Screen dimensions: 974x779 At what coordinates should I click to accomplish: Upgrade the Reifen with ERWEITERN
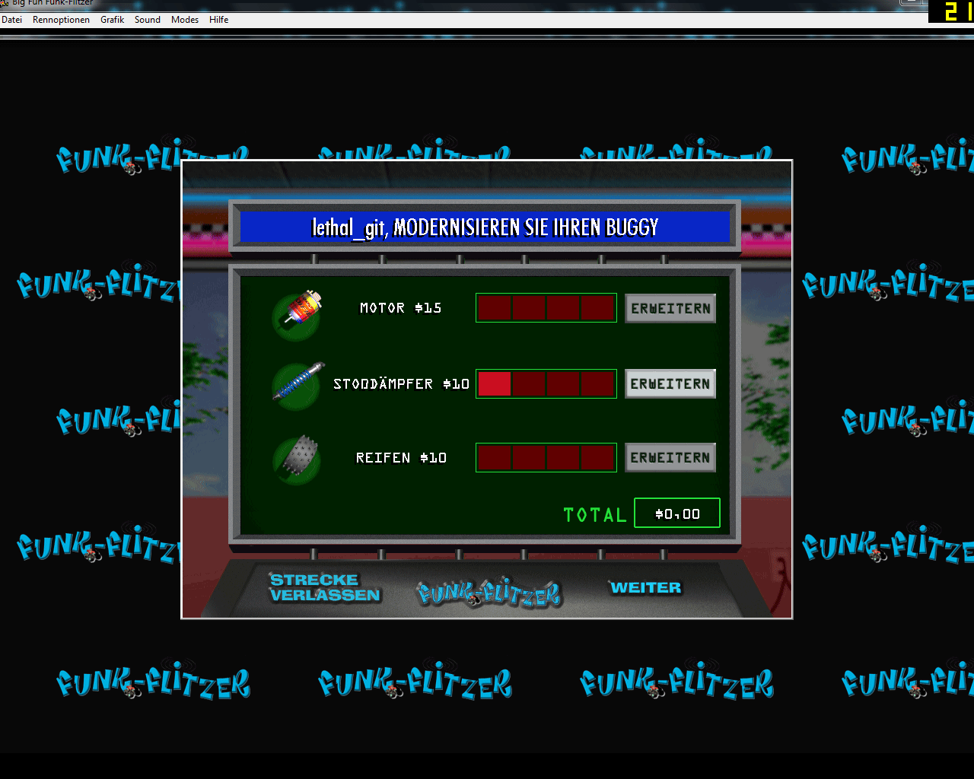coord(670,458)
